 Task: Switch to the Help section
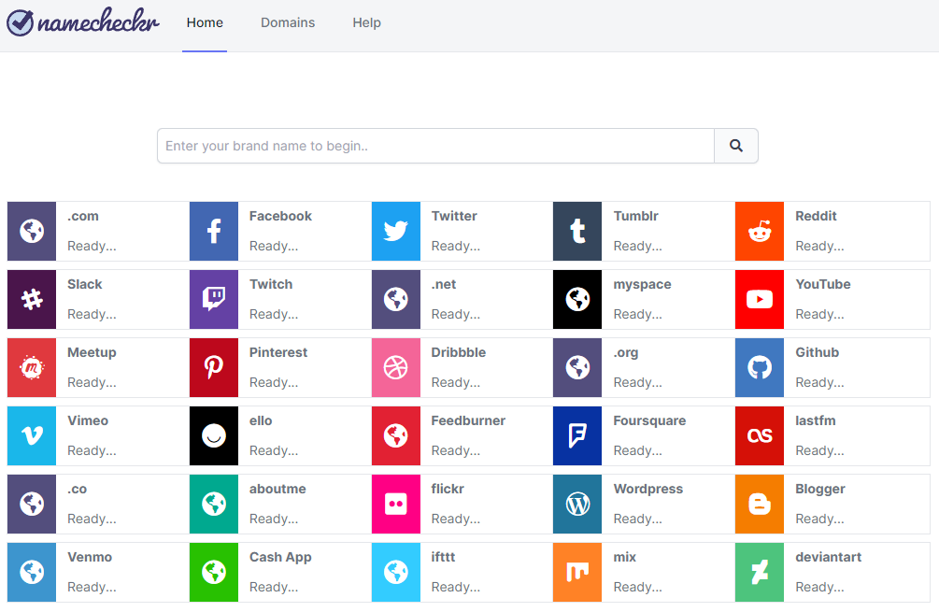[366, 22]
